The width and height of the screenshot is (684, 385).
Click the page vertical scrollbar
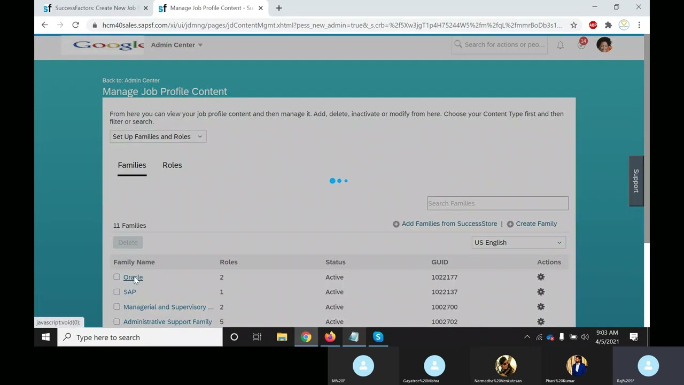click(647, 139)
